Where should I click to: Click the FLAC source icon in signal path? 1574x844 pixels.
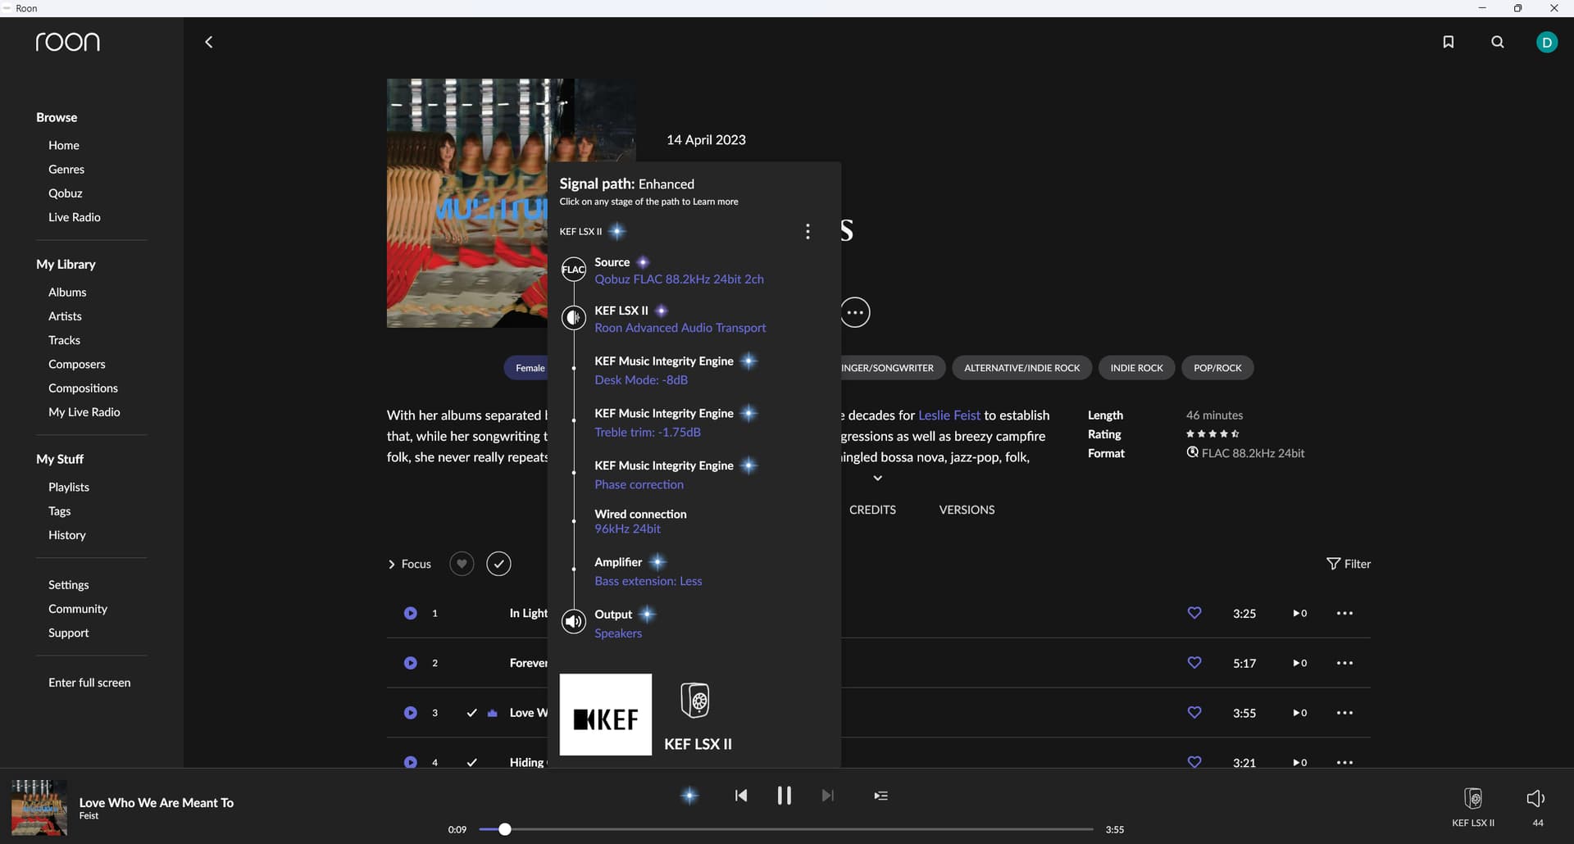pos(574,269)
